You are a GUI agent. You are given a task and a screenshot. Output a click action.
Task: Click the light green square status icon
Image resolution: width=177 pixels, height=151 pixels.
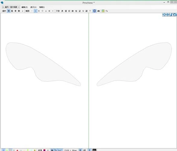(x=7, y=150)
